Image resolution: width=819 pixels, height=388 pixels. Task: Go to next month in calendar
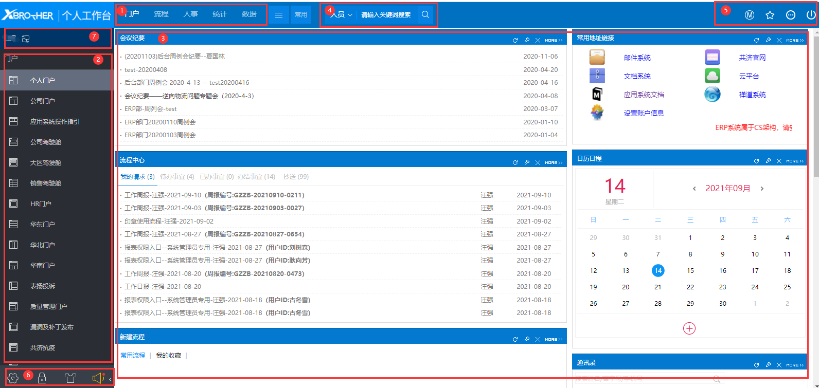coord(762,189)
